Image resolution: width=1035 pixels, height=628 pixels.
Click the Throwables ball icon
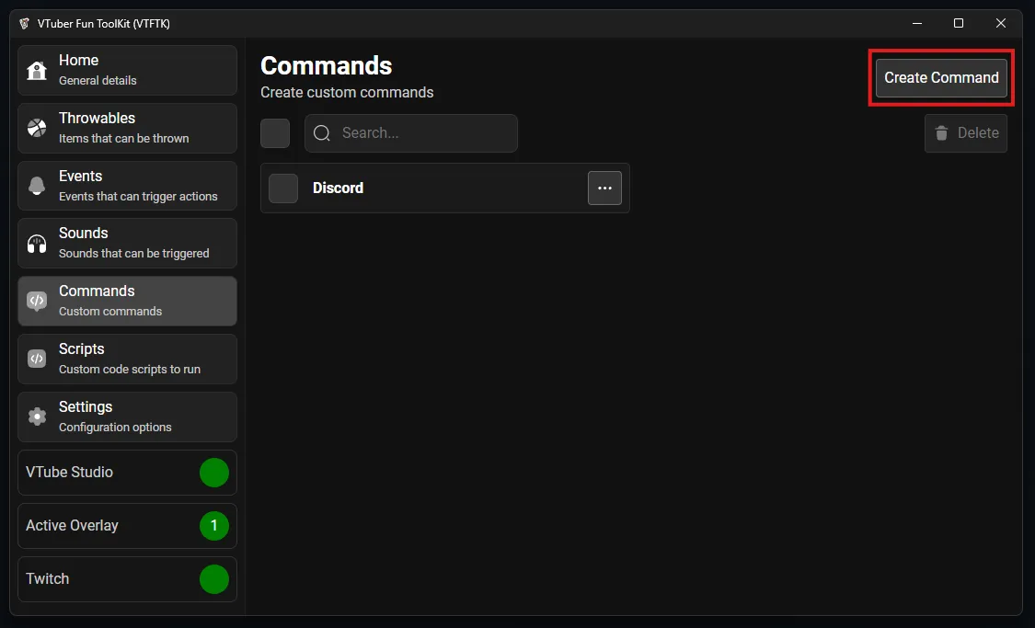(x=37, y=129)
